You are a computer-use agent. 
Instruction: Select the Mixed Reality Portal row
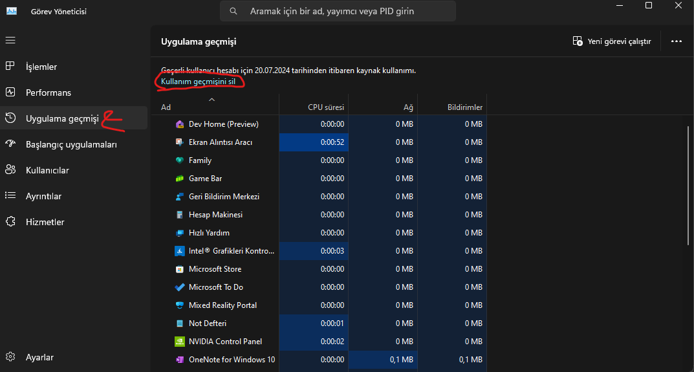click(x=319, y=305)
